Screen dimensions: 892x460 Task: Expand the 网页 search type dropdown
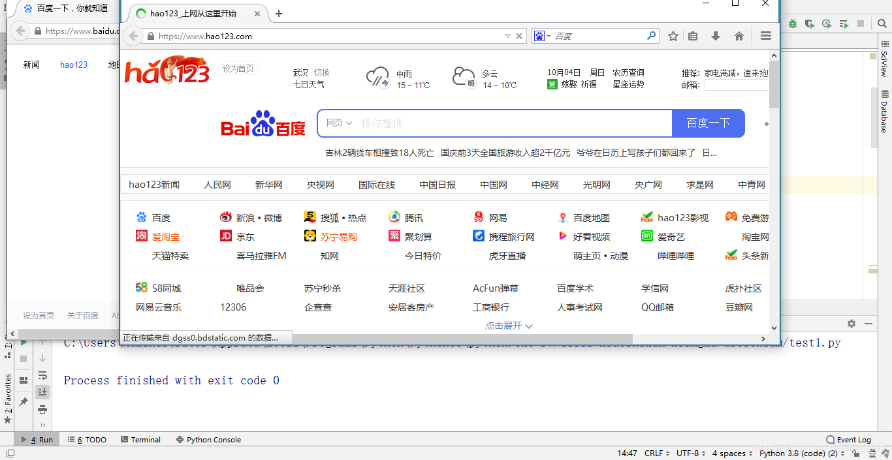coord(339,123)
